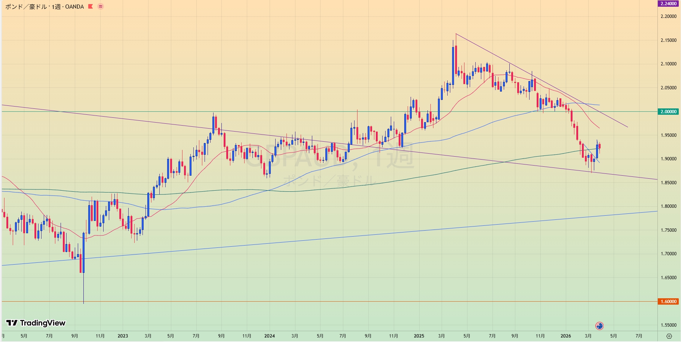The image size is (681, 342).
Task: Click the 2.15000 price on the scale
Action: click(668, 40)
